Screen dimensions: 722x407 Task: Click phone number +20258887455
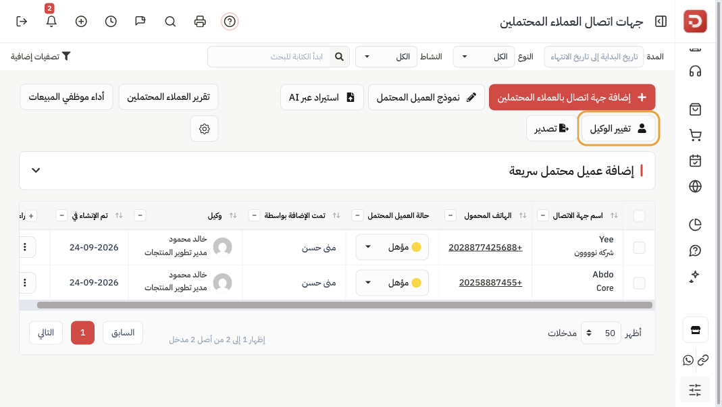(x=491, y=282)
